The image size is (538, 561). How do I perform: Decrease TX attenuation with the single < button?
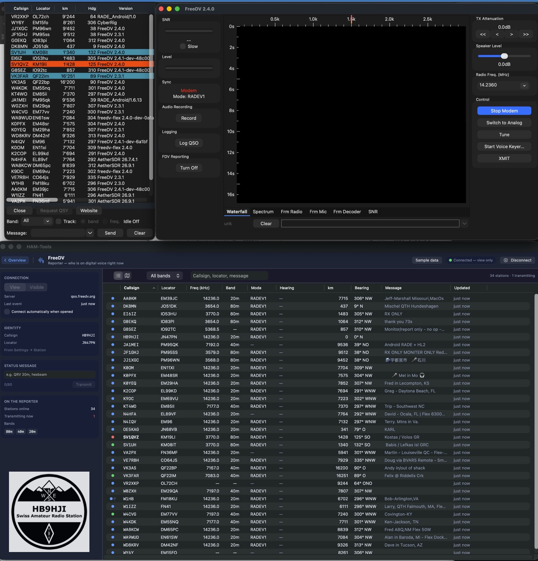[497, 34]
